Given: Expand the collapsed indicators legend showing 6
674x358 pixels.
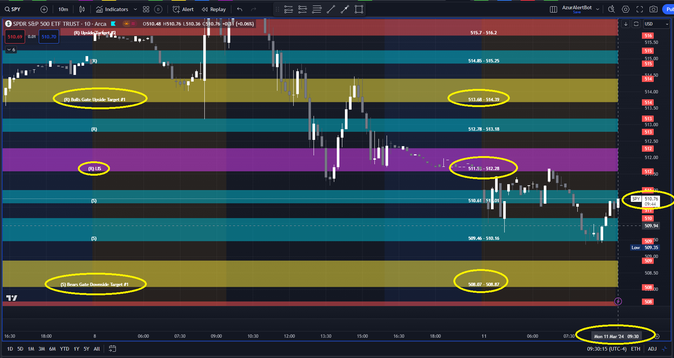Looking at the screenshot, I should (12, 50).
